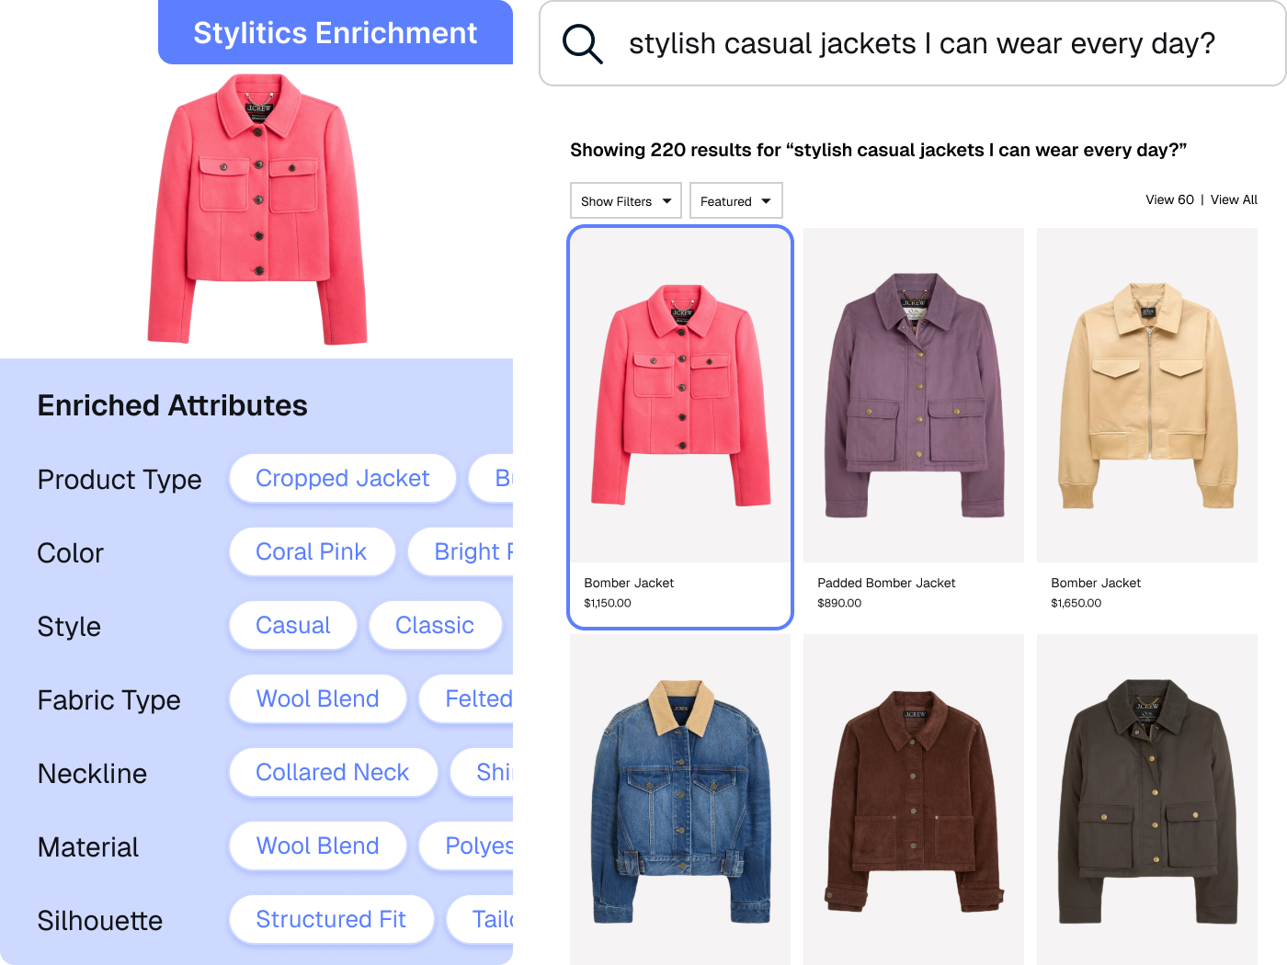Select the tan leather Bomber Jacket image

pos(1147,395)
